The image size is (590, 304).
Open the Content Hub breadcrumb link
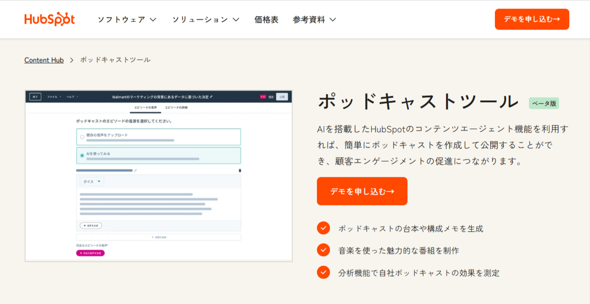click(x=43, y=60)
